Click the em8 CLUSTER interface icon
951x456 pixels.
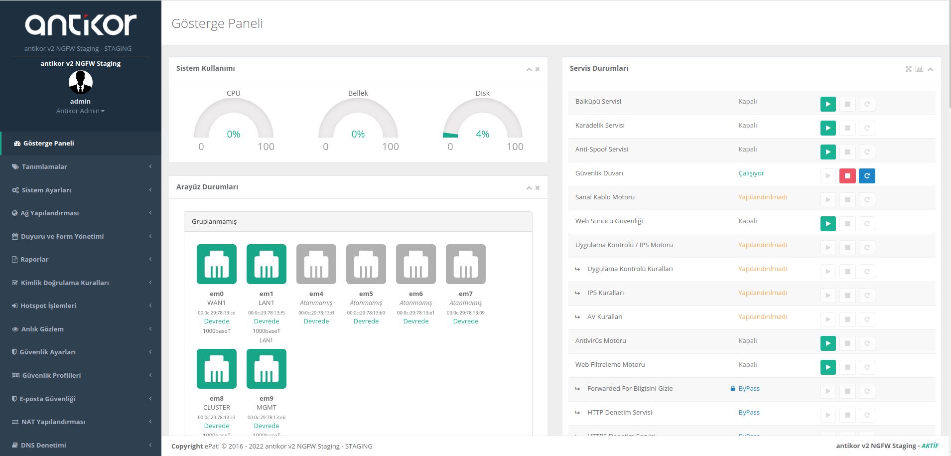click(217, 369)
